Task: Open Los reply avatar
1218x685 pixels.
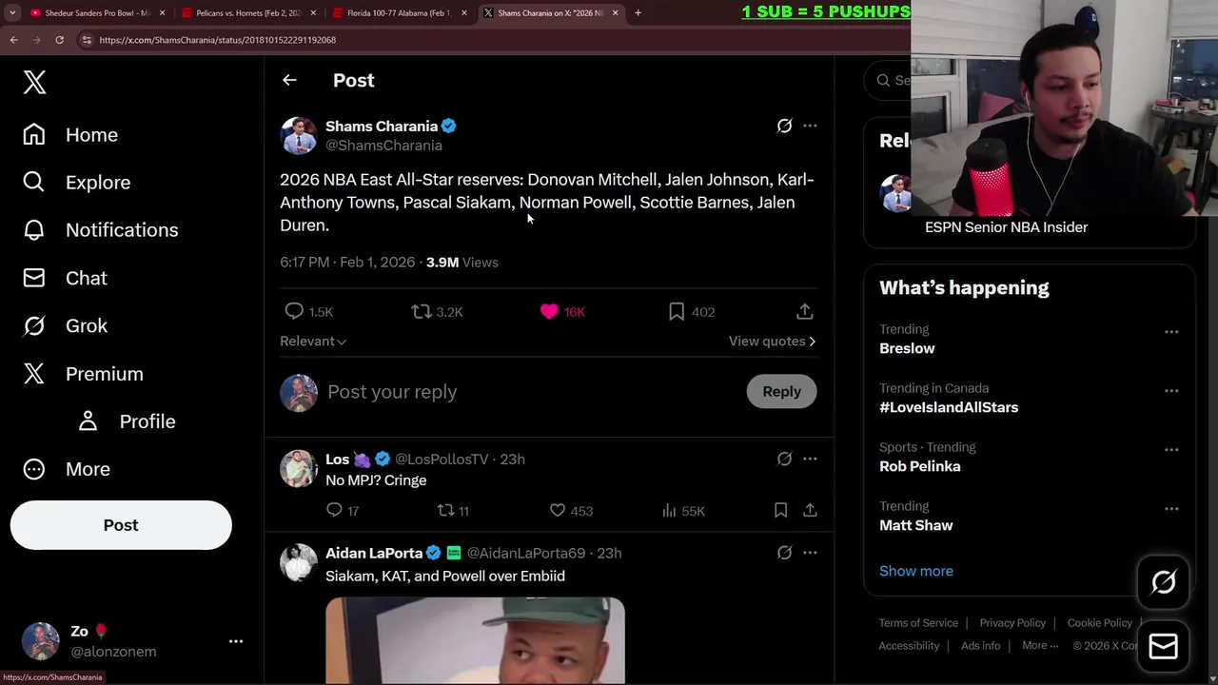Action: pos(298,468)
